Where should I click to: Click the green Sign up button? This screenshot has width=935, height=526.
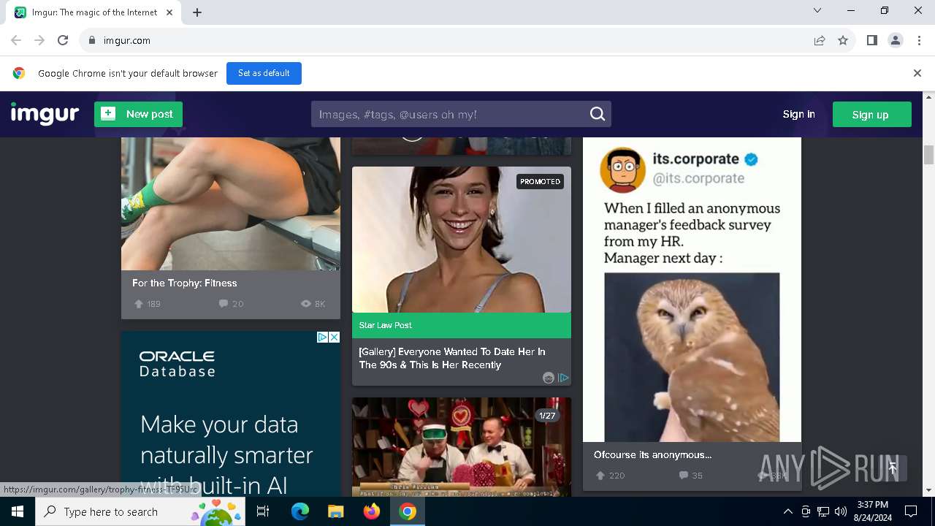pyautogui.click(x=871, y=114)
